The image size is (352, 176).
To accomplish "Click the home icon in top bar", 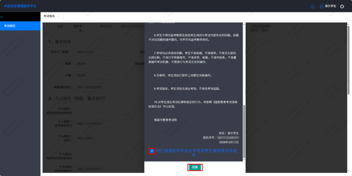I will 313,6.
